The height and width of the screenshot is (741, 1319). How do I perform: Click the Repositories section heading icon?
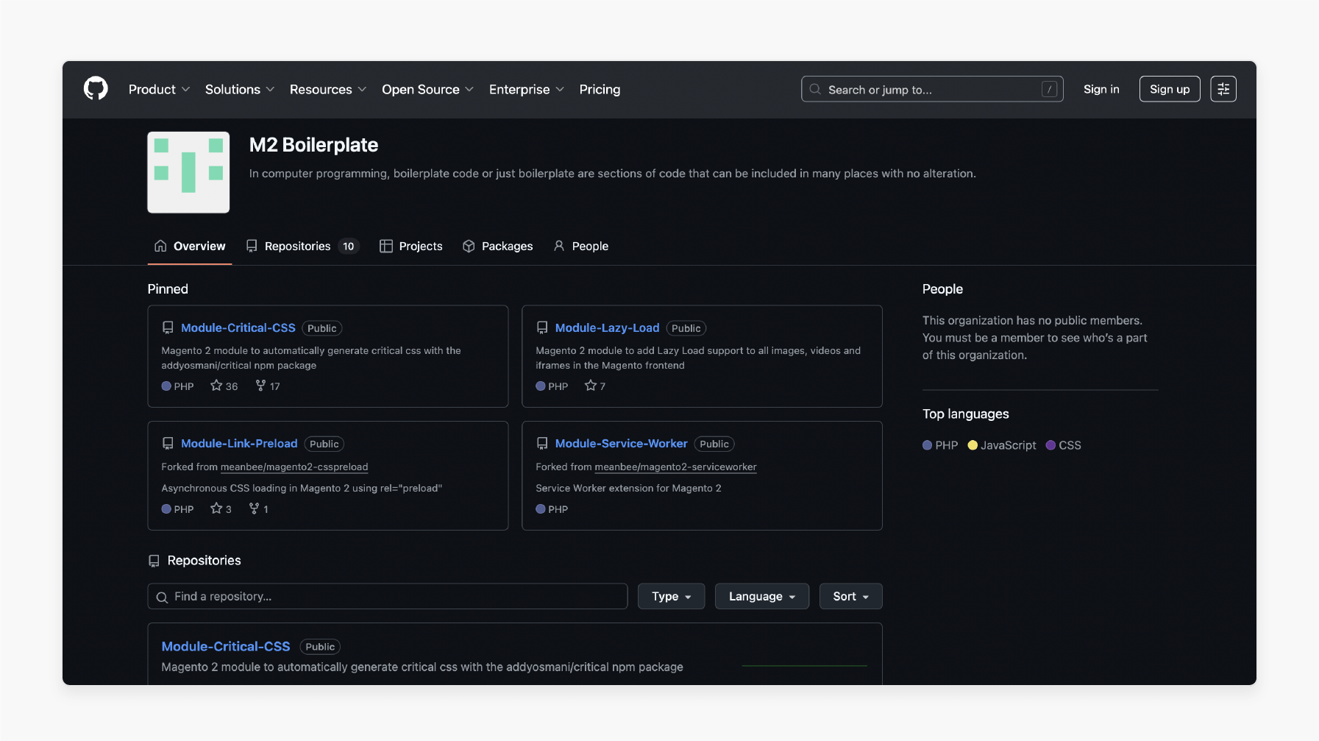[154, 561]
